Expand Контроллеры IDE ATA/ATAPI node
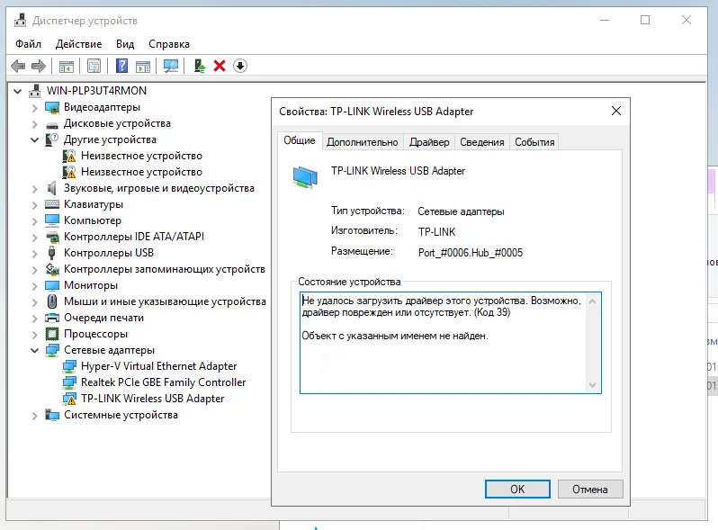This screenshot has width=718, height=530. [x=35, y=237]
